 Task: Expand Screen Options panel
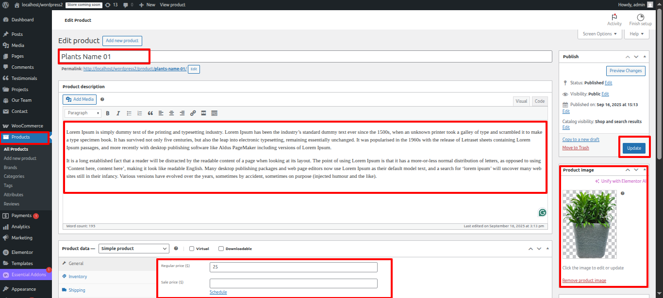pyautogui.click(x=599, y=34)
